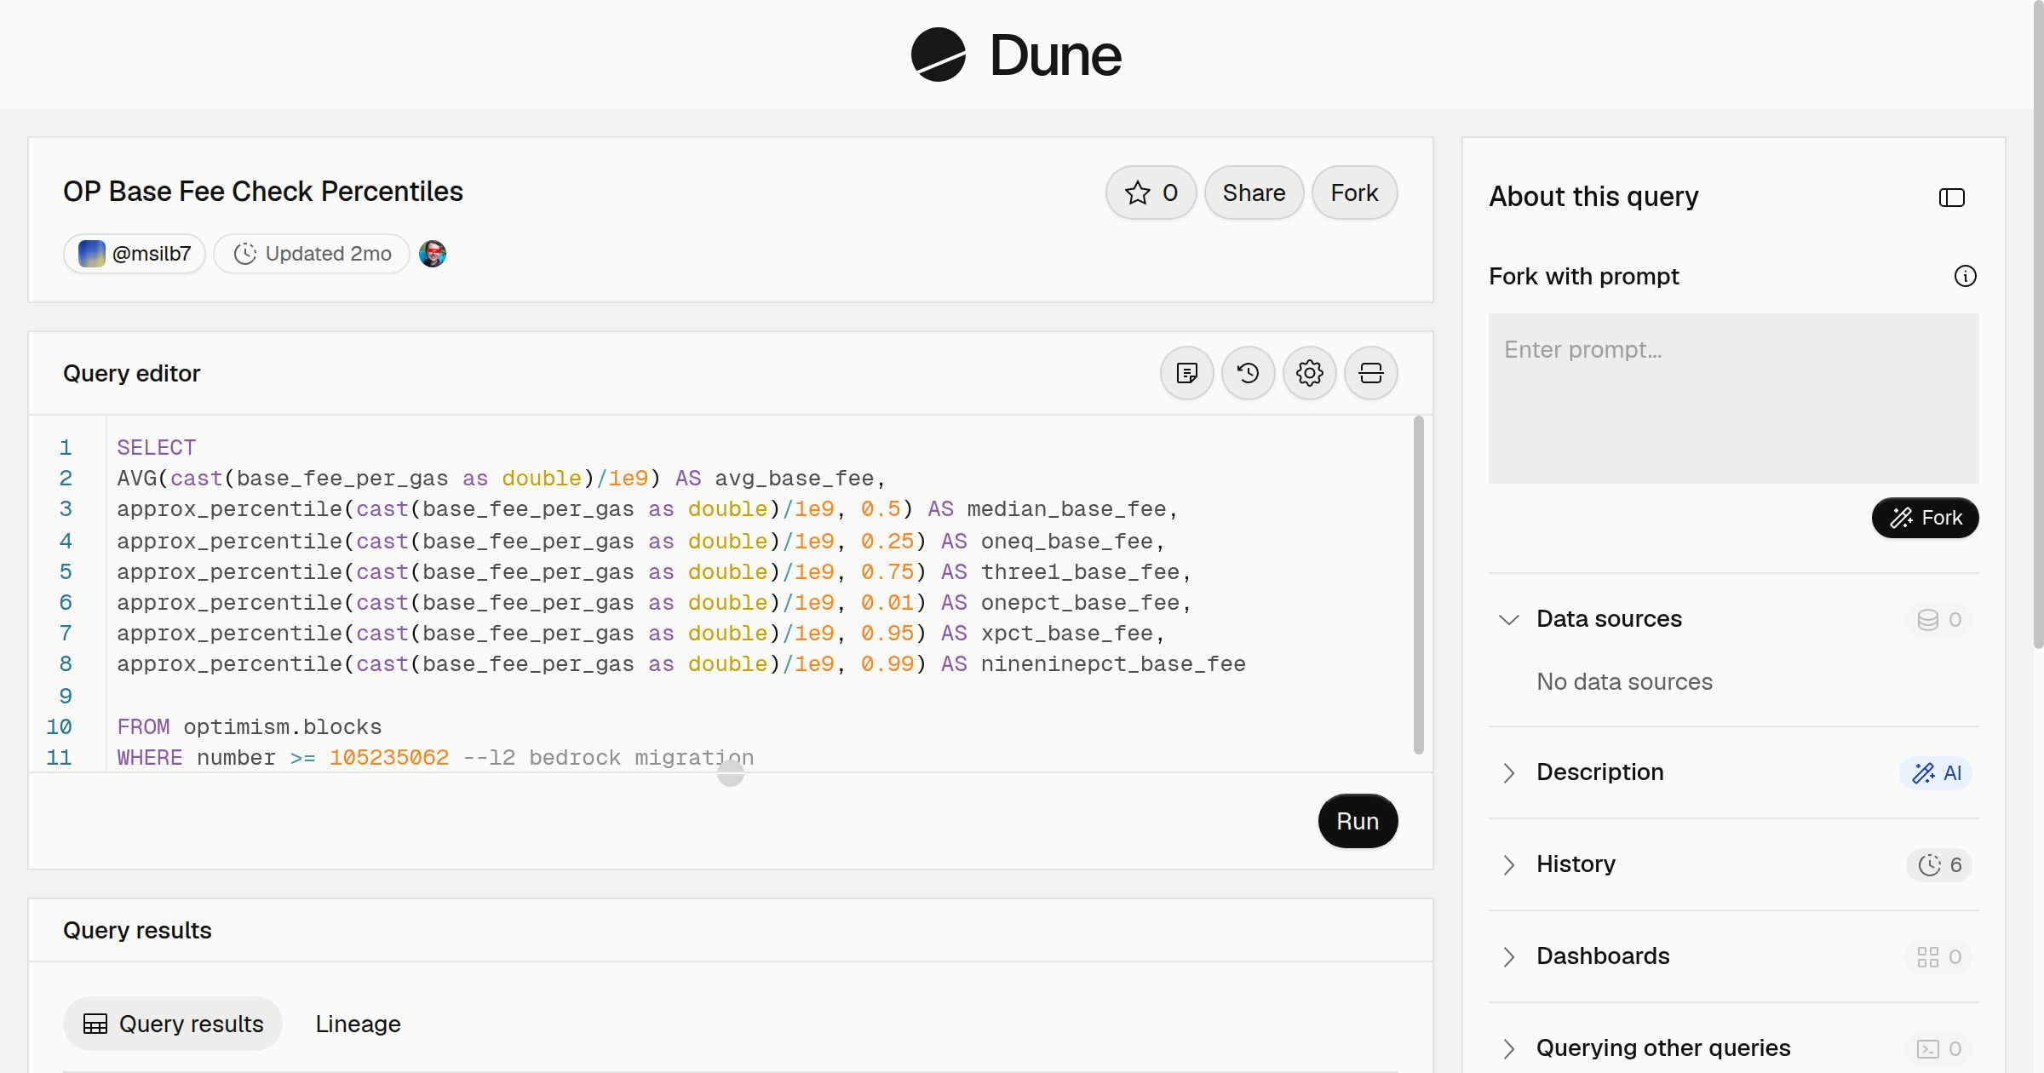Expand the Description section
The image size is (2044, 1073).
point(1509,772)
